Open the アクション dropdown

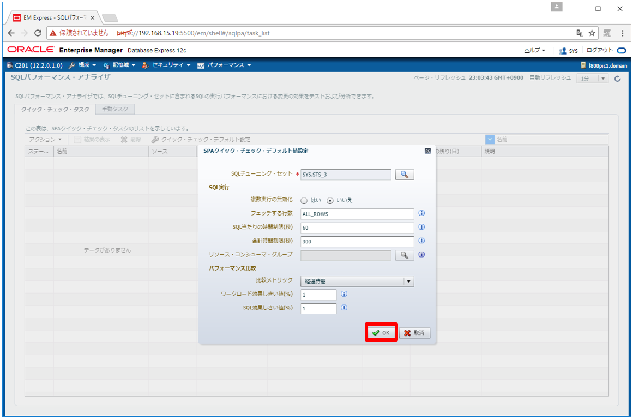(45, 140)
